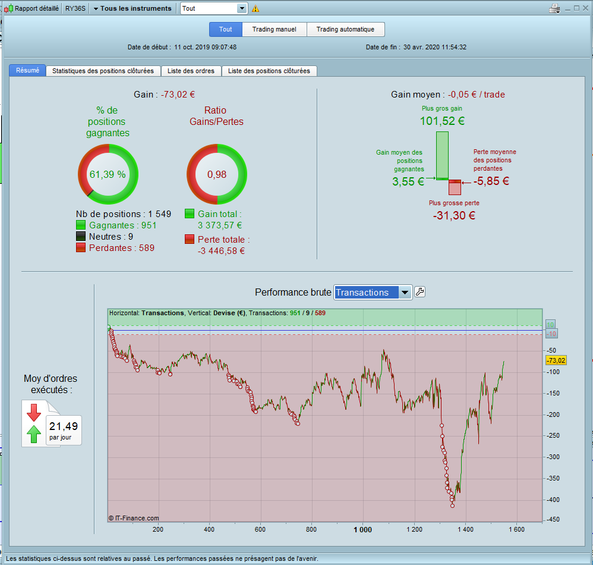Open the Tous les instruments dropdown
Viewport: 593px width, 565px height.
coord(133,8)
